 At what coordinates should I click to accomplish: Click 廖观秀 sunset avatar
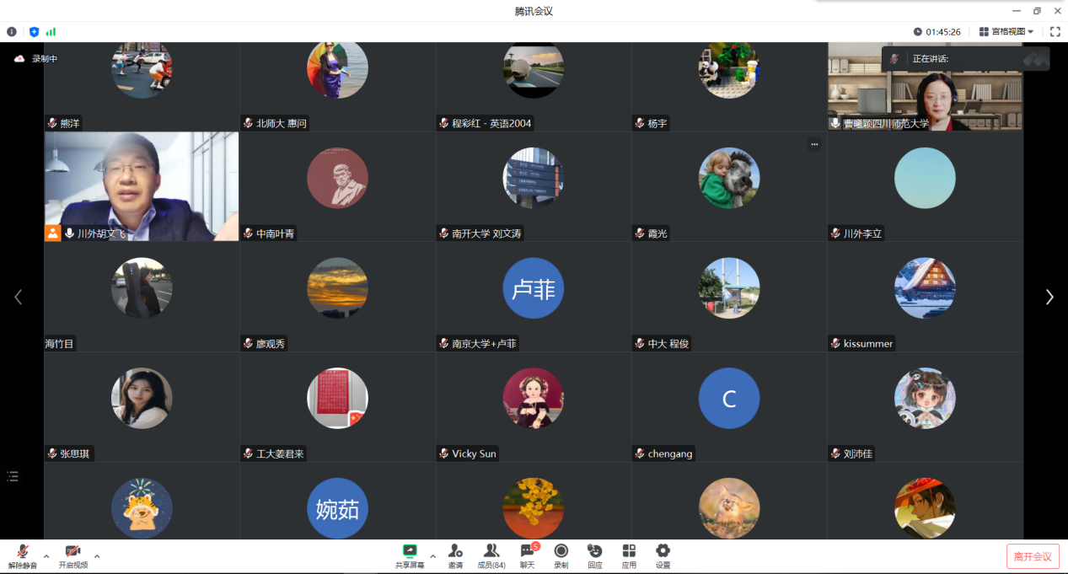tap(337, 288)
